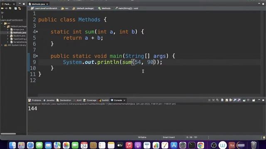Screen dimensions: 266x149
Task: Open the TestNG tab
Action: click(103, 100)
